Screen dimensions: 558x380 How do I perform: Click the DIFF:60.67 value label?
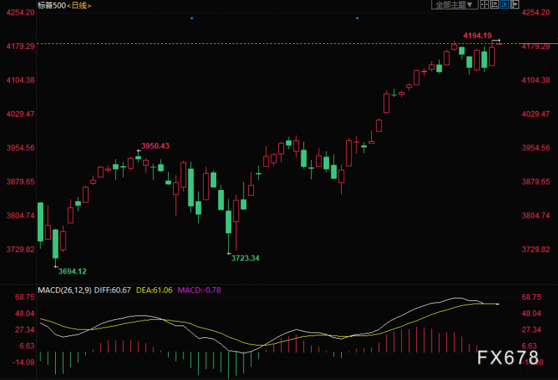[x=112, y=290]
